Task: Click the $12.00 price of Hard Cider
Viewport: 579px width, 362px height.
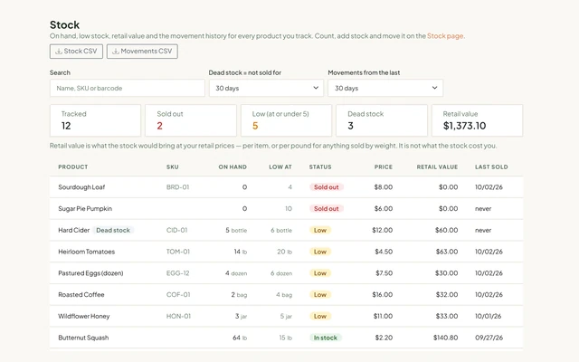Action: tap(382, 230)
